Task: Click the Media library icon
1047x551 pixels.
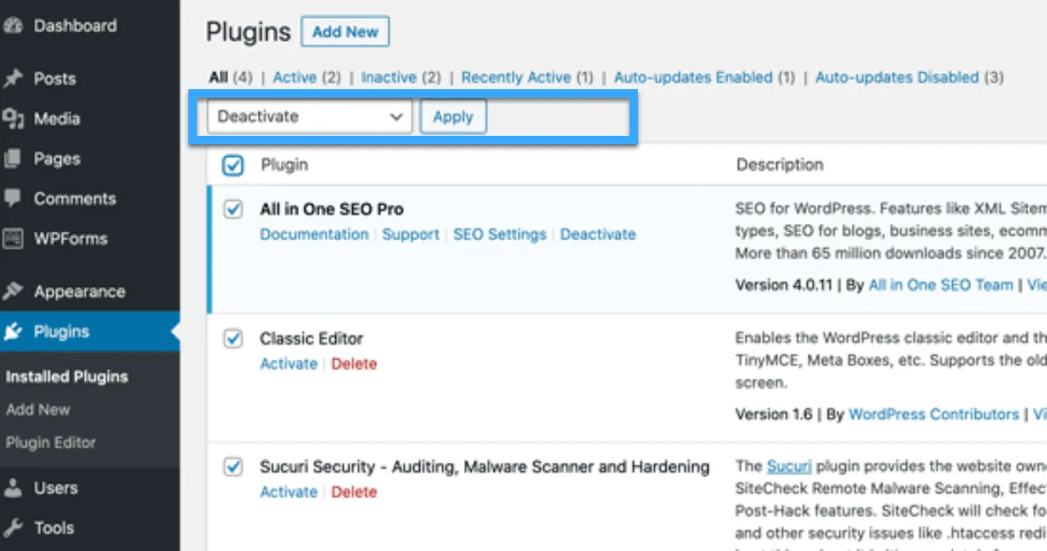Action: pyautogui.click(x=12, y=119)
